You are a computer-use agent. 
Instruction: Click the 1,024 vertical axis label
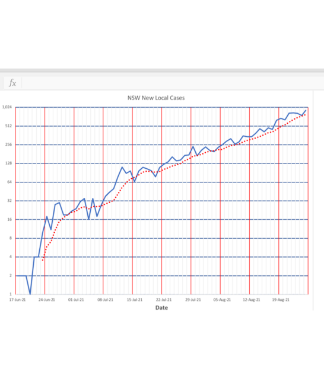click(x=7, y=107)
